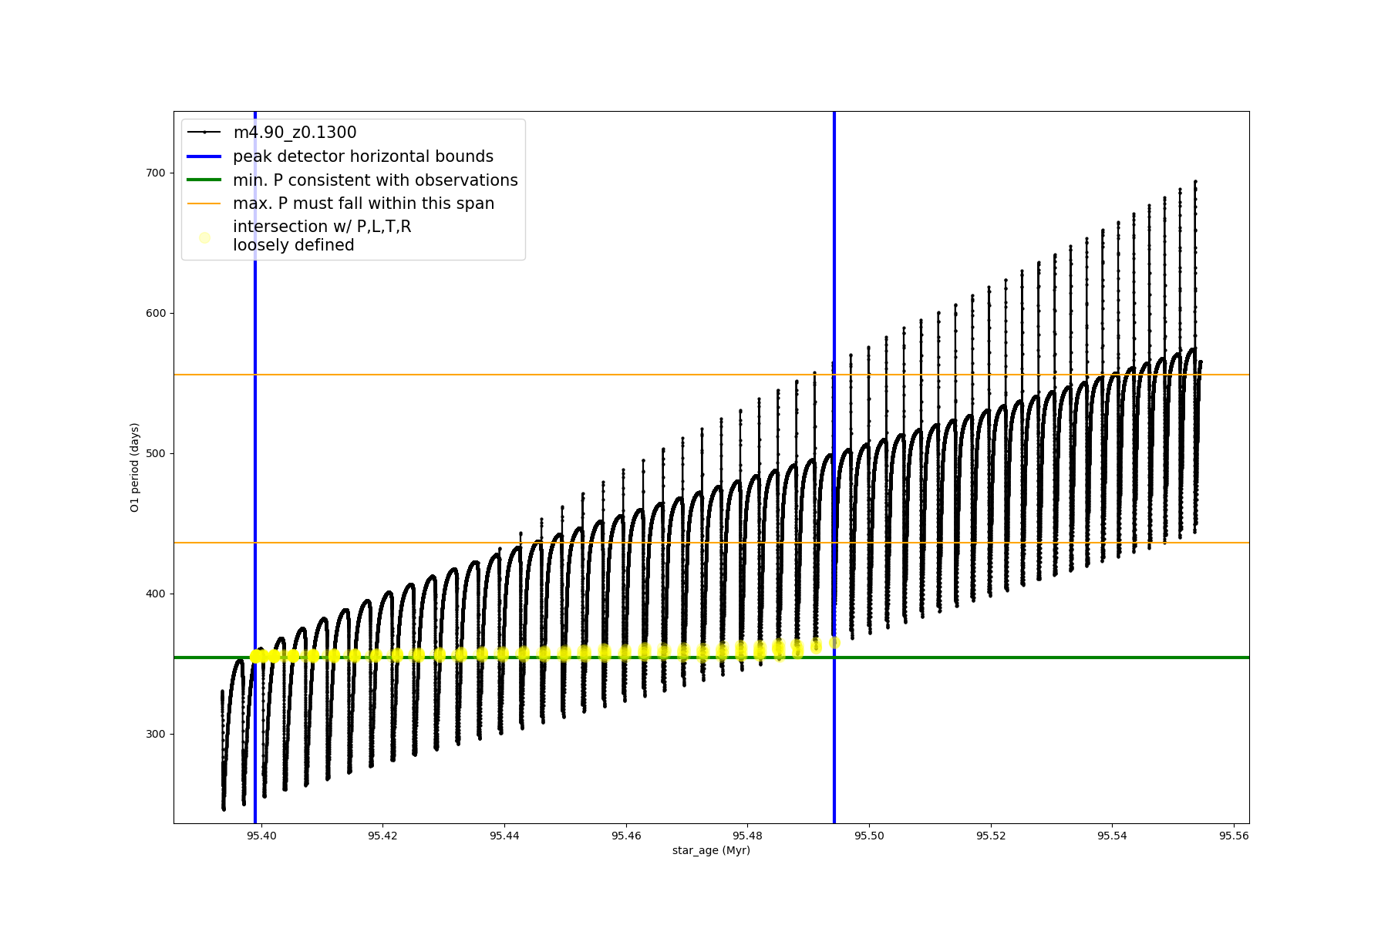Click the rightmost yellow intersection marker

[x=834, y=643]
